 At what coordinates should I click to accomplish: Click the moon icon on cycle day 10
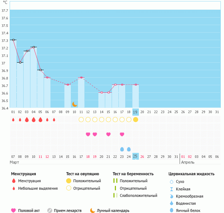click(75, 104)
